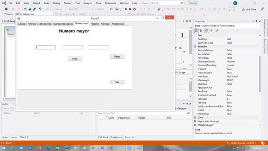
Task: Click the Visual Studio taskbar icon
Action: (102, 148)
